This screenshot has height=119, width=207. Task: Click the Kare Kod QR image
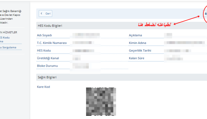click(101, 102)
